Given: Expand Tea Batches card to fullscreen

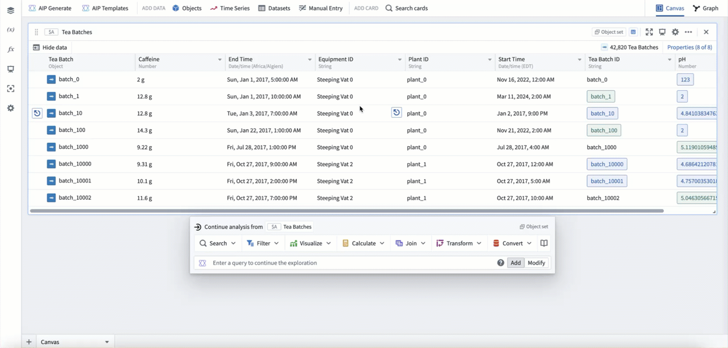Looking at the screenshot, I should pyautogui.click(x=649, y=32).
